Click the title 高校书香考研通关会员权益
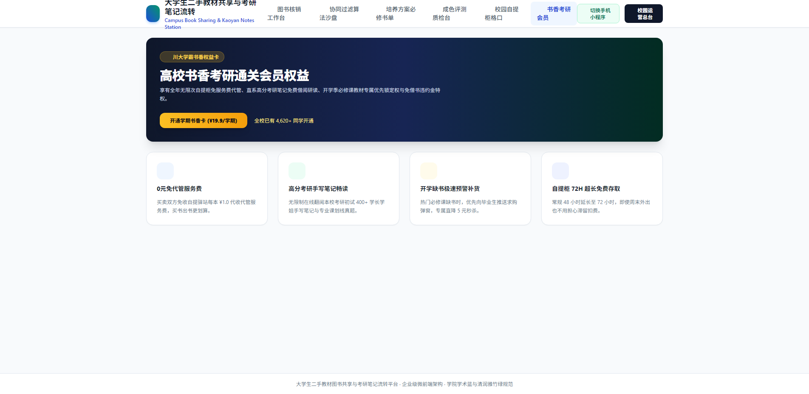The width and height of the screenshot is (809, 394). pyautogui.click(x=235, y=75)
